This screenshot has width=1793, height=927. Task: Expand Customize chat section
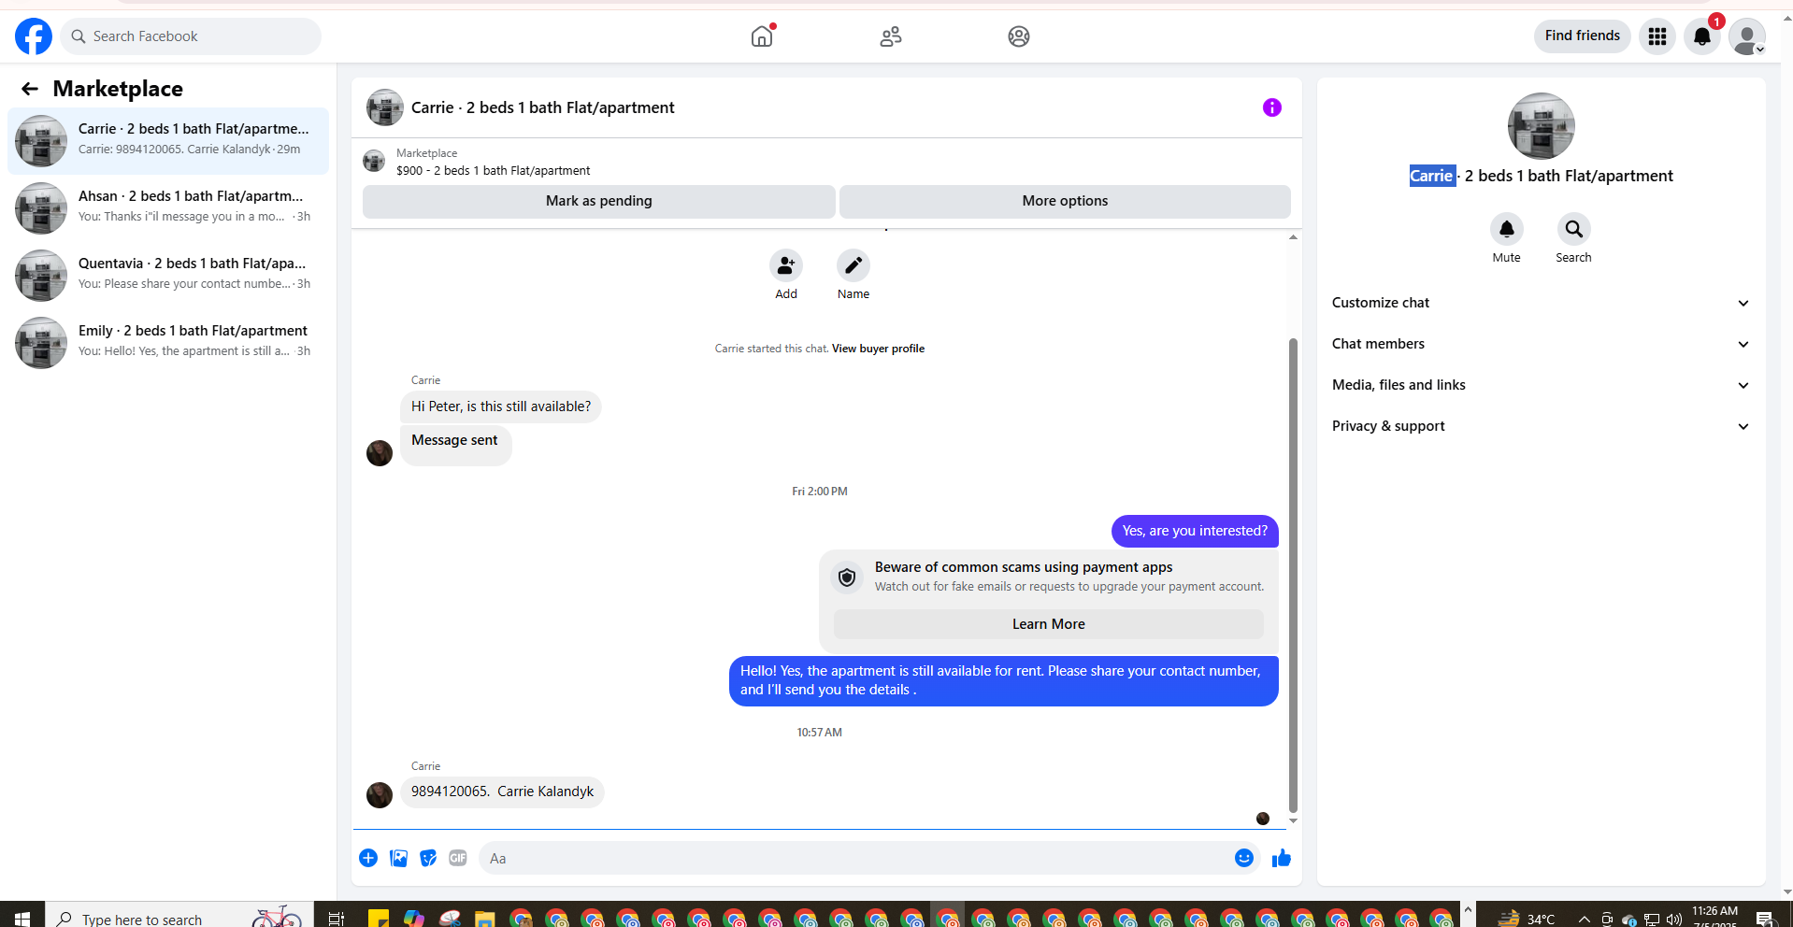(x=1541, y=303)
